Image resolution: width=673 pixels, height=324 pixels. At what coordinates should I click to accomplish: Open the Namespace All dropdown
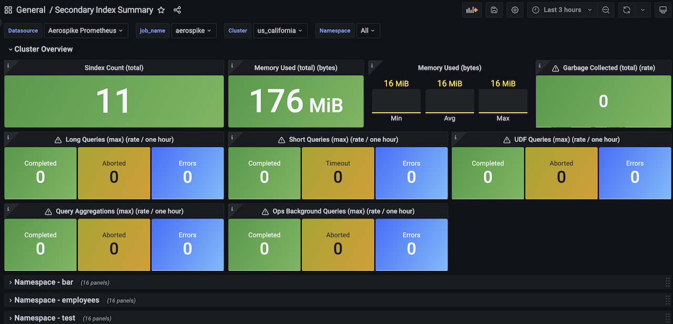click(x=368, y=30)
